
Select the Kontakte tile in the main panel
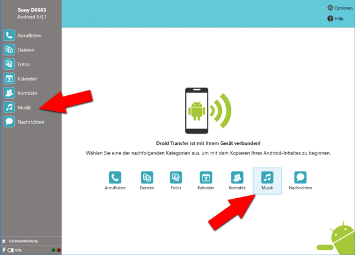[x=237, y=180]
